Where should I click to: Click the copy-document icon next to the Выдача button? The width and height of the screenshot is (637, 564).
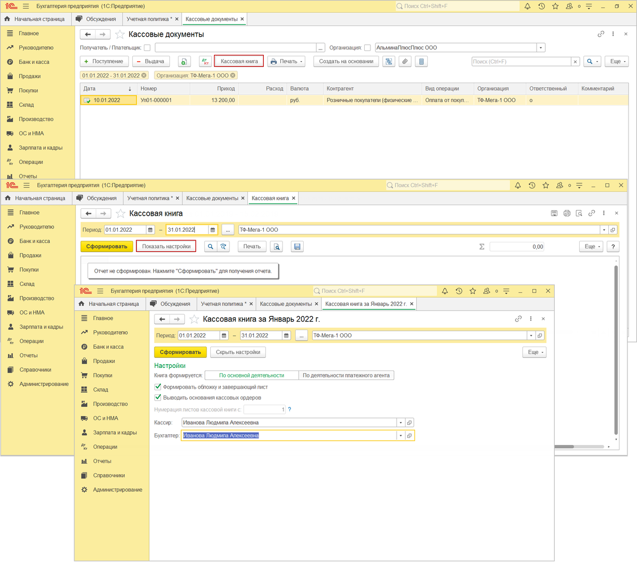click(x=184, y=62)
